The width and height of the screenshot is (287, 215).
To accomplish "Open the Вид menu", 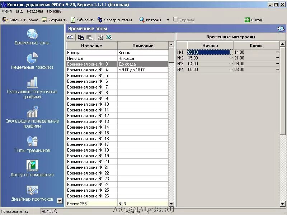I will [x=19, y=11].
